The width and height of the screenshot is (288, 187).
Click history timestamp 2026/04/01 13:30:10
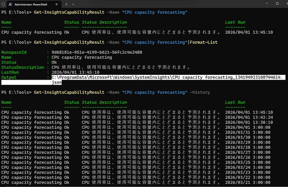coord(249,122)
